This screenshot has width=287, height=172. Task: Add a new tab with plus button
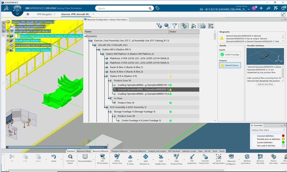tap(93, 14)
